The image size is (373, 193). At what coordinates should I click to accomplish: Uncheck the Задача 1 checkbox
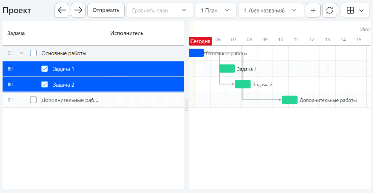click(x=45, y=69)
